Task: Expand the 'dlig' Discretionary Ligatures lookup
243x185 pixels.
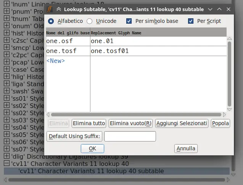Action: point(6,156)
